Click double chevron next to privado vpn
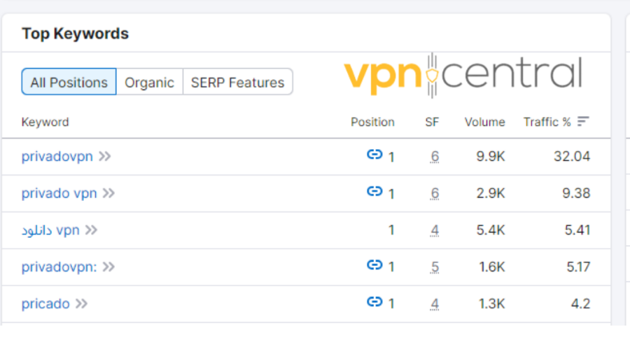 108,193
